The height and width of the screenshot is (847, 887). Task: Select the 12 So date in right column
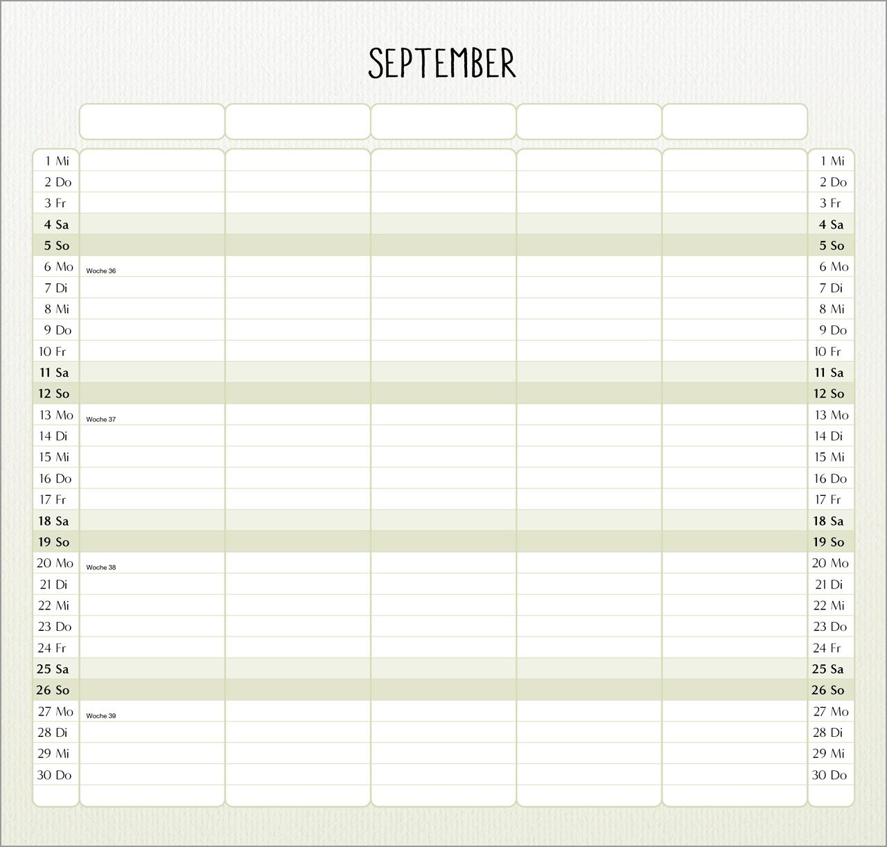(x=829, y=393)
